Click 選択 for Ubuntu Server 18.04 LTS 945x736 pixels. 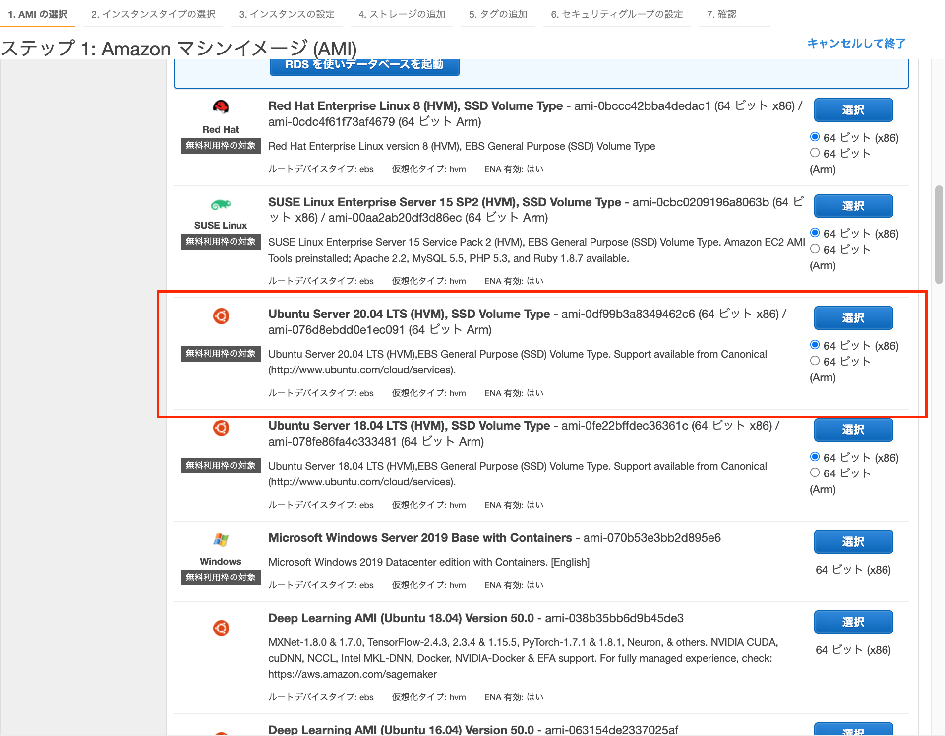[x=853, y=430]
